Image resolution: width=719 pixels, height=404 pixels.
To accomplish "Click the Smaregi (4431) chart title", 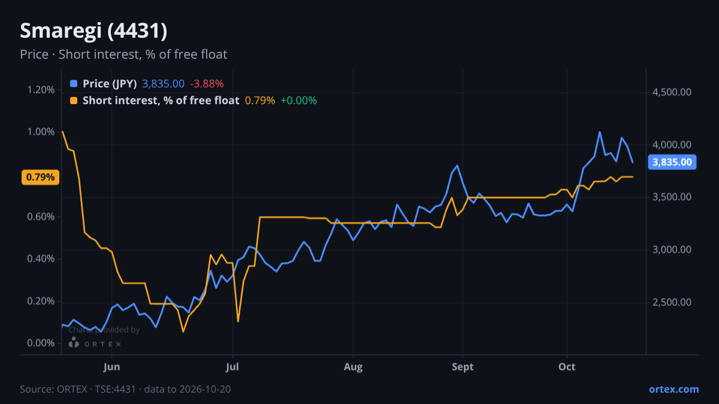I will pyautogui.click(x=93, y=31).
